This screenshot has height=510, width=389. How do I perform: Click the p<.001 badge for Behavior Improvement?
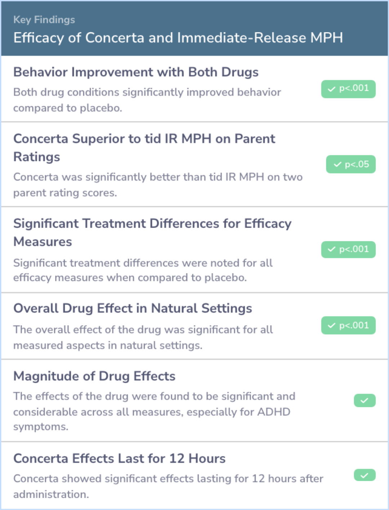click(348, 89)
